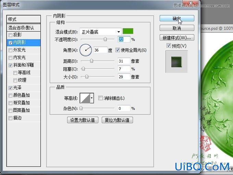The height and width of the screenshot is (175, 233).
Task: Click the 距离 distance slider handle
Action: [91, 61]
